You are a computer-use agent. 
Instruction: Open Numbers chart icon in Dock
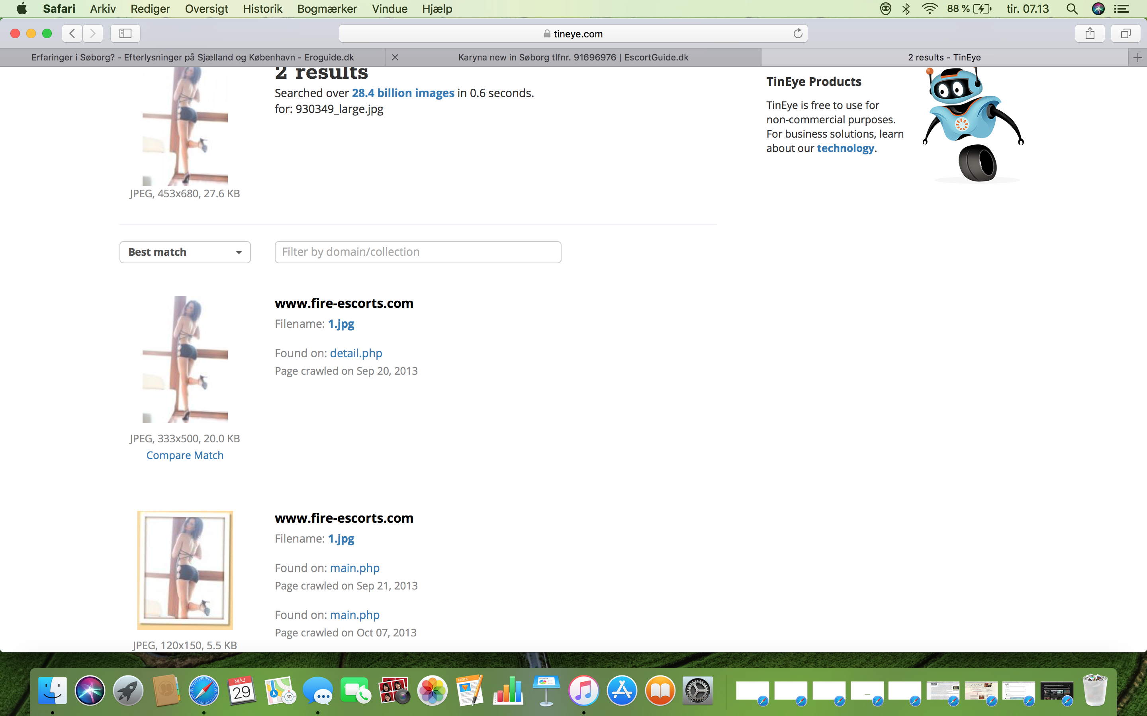click(x=508, y=691)
